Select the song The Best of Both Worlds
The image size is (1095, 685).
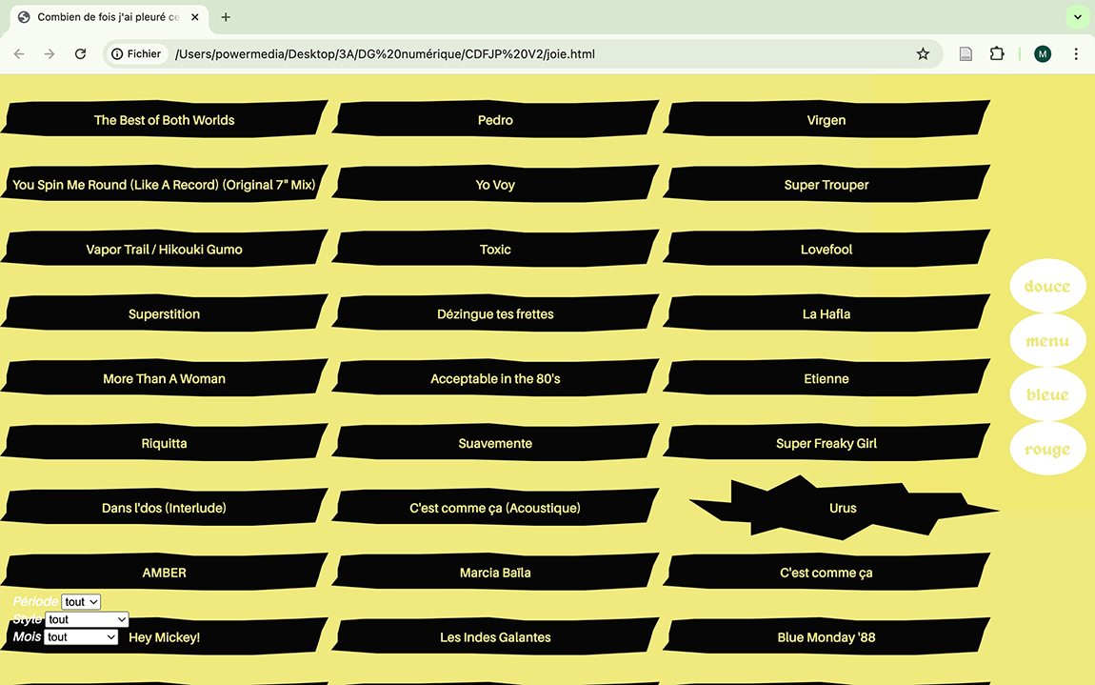tap(164, 119)
